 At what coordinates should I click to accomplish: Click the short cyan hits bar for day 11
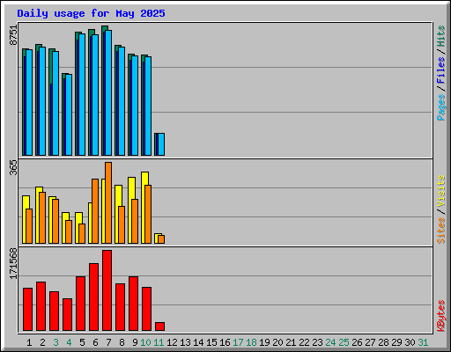tap(161, 144)
